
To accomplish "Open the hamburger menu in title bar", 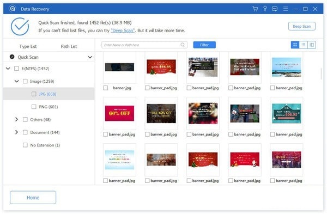I will pyautogui.click(x=286, y=9).
